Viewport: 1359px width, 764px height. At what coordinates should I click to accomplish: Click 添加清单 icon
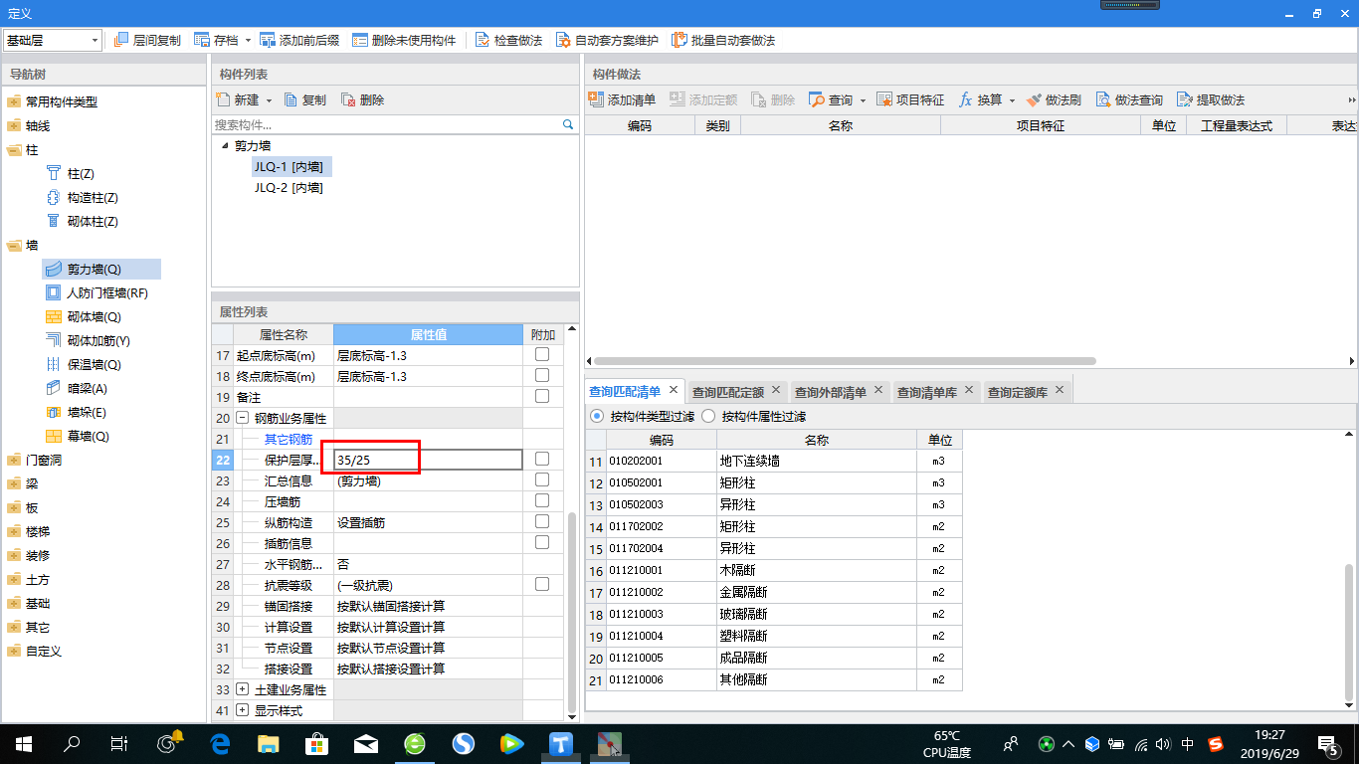click(596, 99)
